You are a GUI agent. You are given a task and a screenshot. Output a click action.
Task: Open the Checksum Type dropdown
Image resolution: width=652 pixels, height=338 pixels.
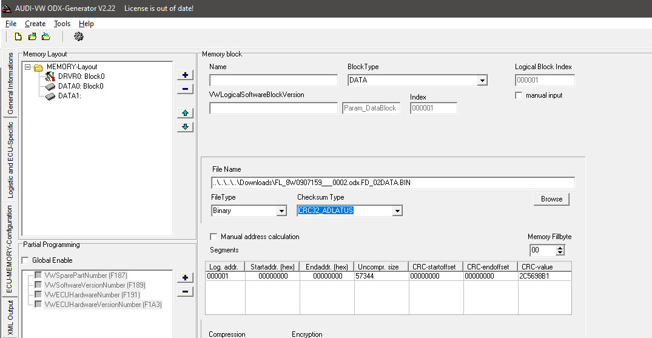[397, 211]
